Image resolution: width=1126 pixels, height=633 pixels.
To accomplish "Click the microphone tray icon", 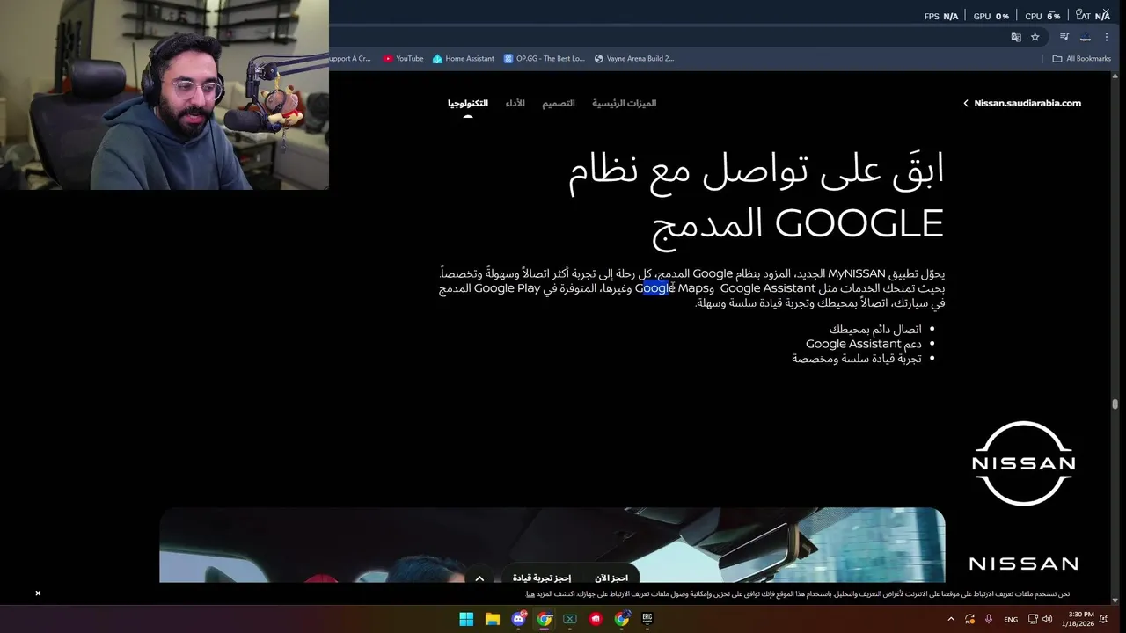I will (x=989, y=619).
